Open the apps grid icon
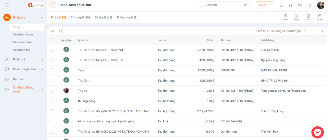 tap(290, 5)
